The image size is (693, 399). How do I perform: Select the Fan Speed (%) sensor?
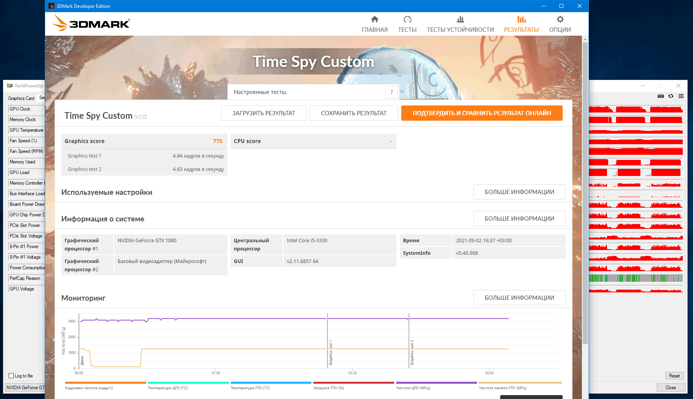[x=26, y=141]
